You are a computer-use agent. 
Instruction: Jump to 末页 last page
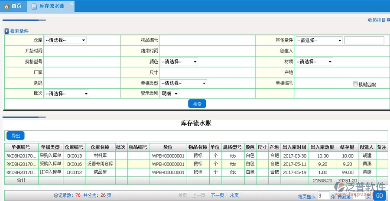pyautogui.click(x=234, y=195)
